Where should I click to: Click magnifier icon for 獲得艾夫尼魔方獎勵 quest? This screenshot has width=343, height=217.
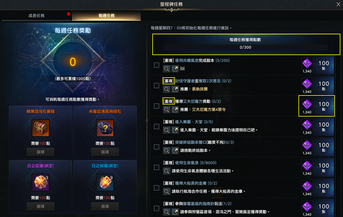coord(166,110)
